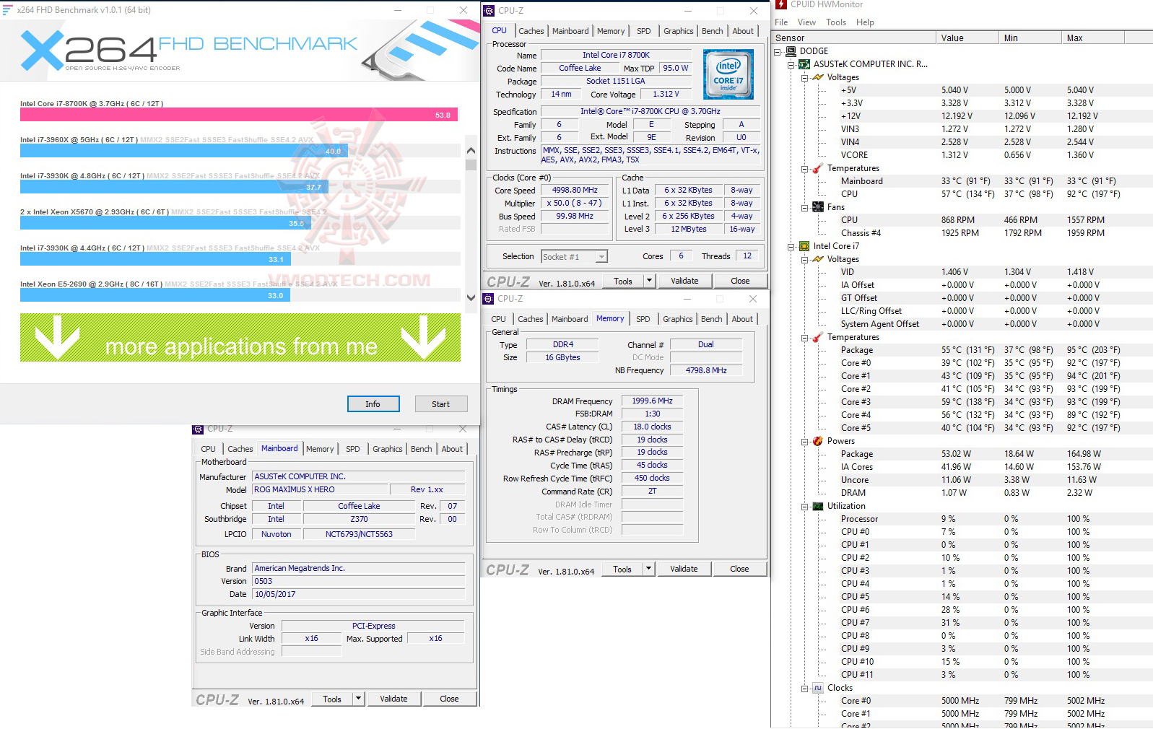
Task: Click the Temperatures icon under Intel Core i7
Action: tap(818, 337)
